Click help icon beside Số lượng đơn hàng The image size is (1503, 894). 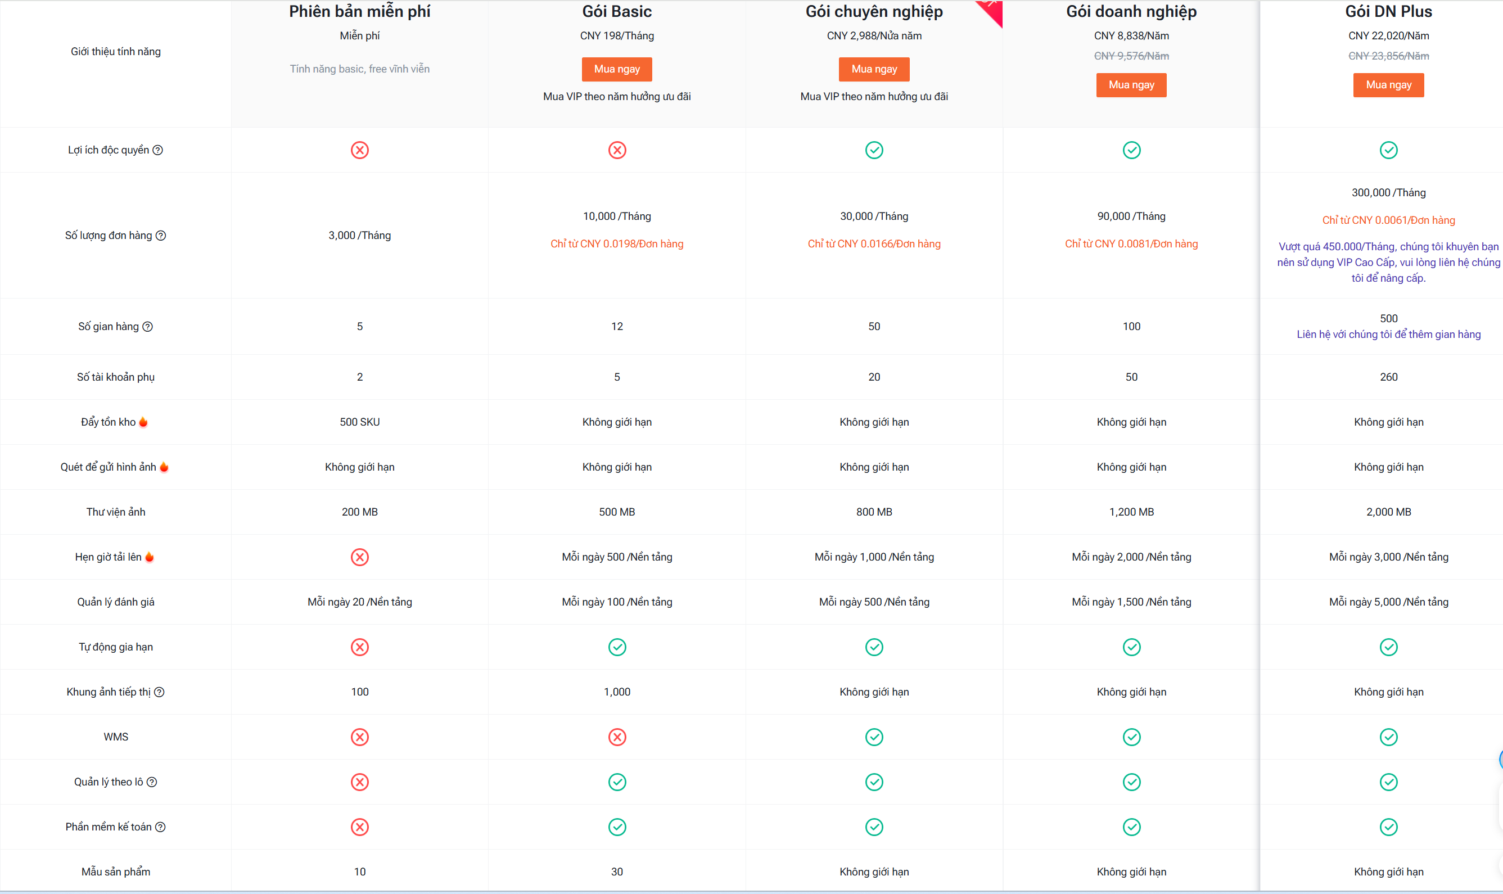[x=161, y=236]
